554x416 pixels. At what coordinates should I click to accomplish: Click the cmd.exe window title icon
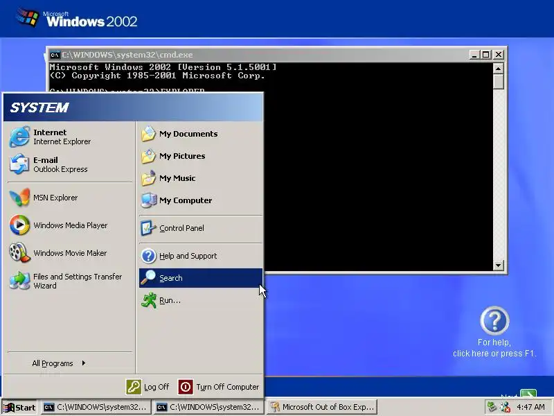pyautogui.click(x=55, y=55)
